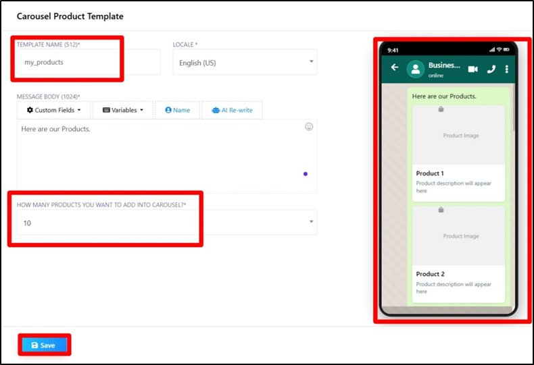Click the business profile avatar in preview
This screenshot has width=534, height=365.
pos(416,69)
